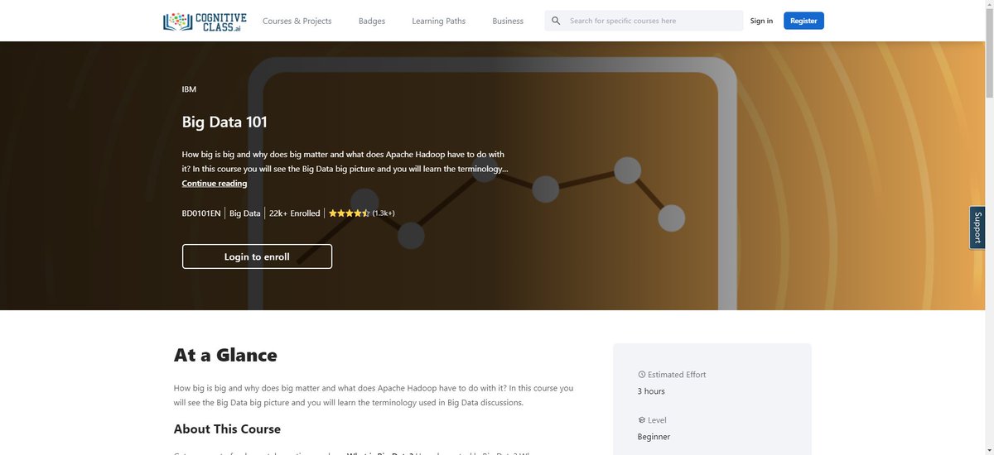Focus the course search field
Viewport: 994px width, 455px height.
pos(644,21)
